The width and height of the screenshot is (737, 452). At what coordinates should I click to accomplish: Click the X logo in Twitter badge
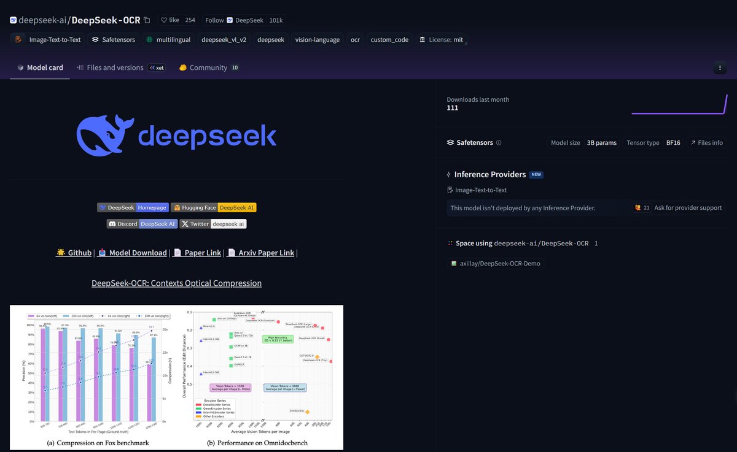pos(185,224)
